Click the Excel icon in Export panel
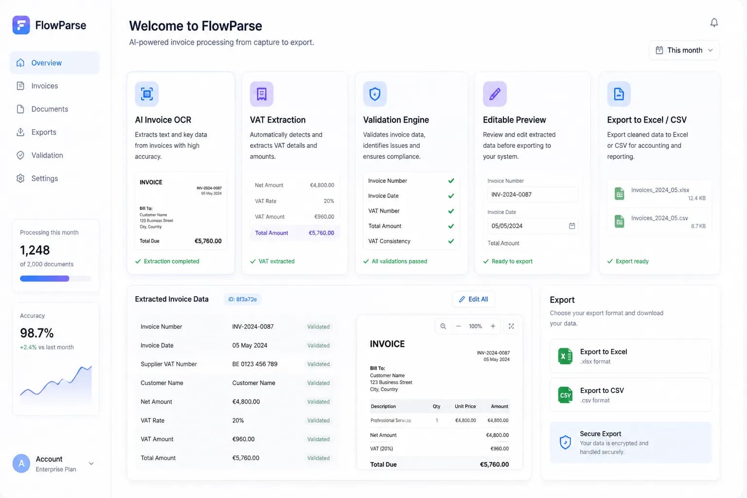The height and width of the screenshot is (498, 747). tap(565, 356)
